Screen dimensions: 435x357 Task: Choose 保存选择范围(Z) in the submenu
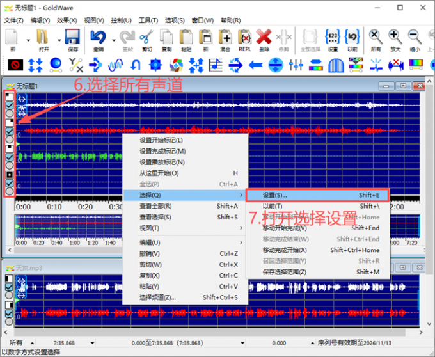tap(317, 272)
